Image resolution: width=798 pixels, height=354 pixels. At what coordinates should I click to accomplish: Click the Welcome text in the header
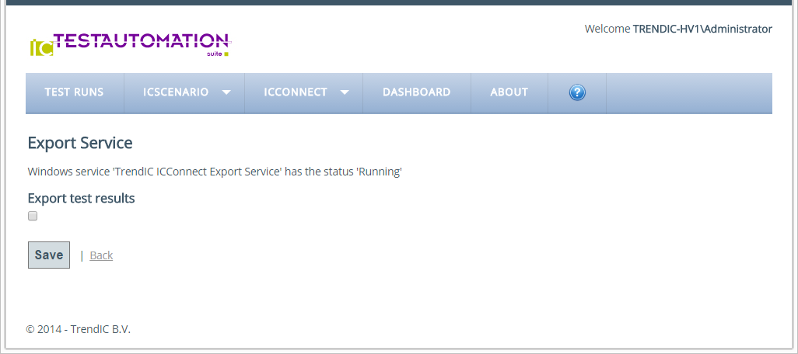(607, 29)
